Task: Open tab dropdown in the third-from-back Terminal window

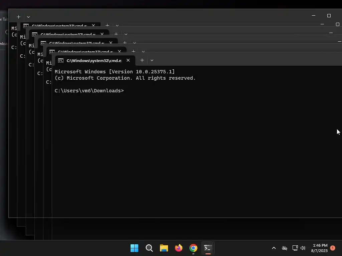Action: [x=126, y=34]
